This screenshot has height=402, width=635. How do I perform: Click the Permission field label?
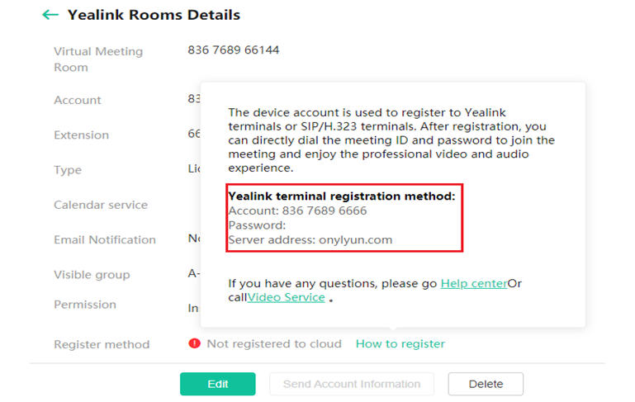[x=85, y=305]
